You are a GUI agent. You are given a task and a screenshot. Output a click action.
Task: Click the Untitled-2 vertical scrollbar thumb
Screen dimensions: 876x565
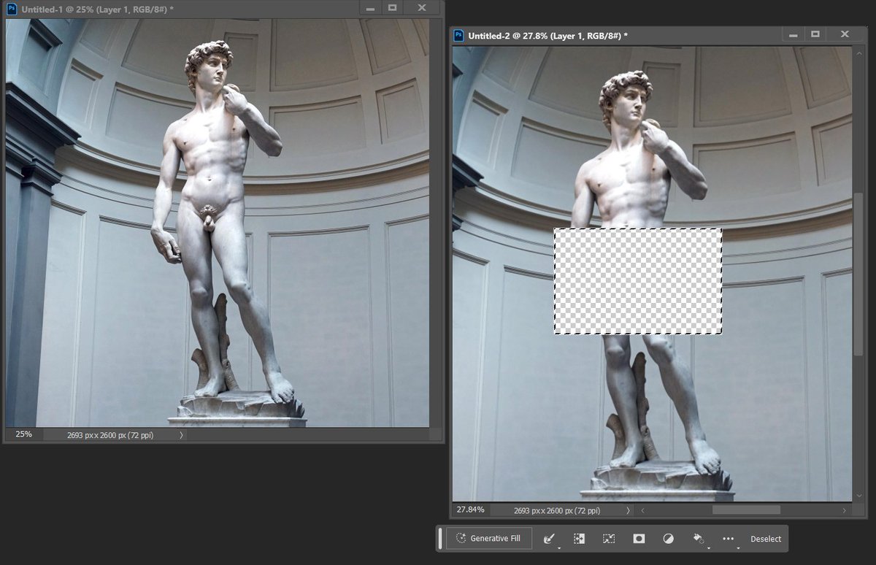[x=858, y=274]
